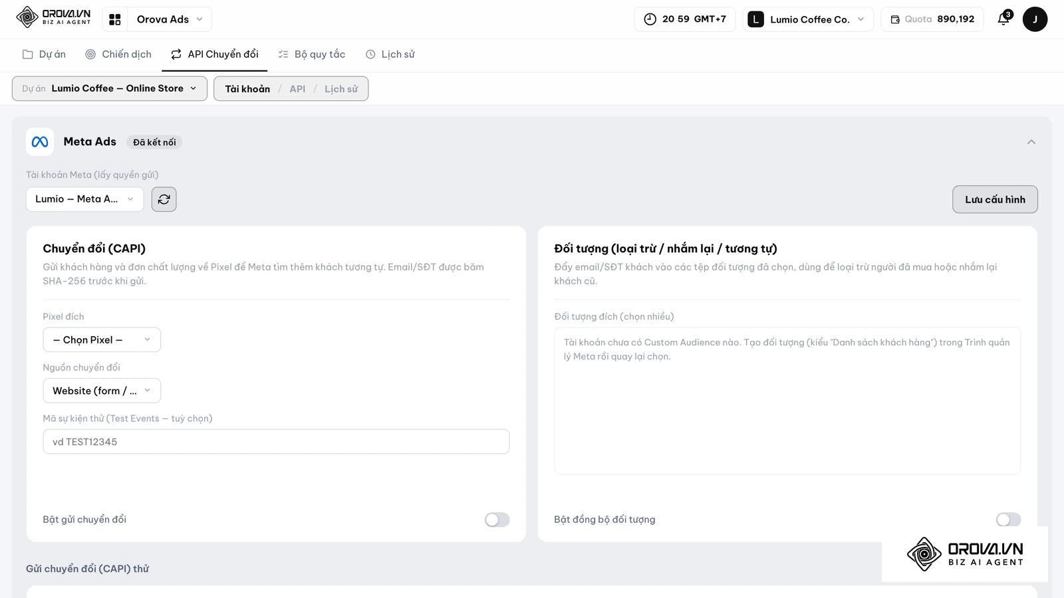Open the Orova Ads product dropdown
The height and width of the screenshot is (598, 1064).
click(170, 19)
